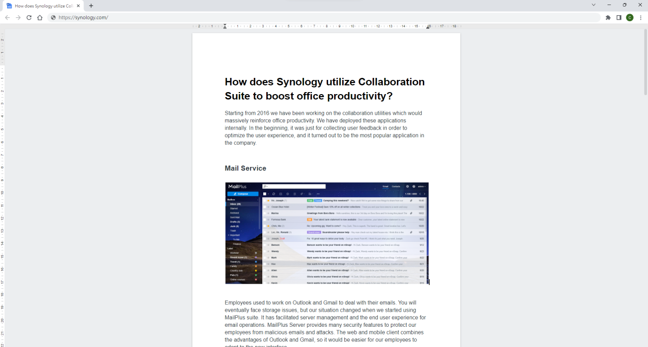Open a new browser tab
This screenshot has width=648, height=347.
pyautogui.click(x=90, y=6)
